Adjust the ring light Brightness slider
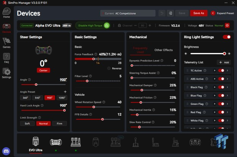Viewport: 237px width, 157px height. pyautogui.click(x=224, y=53)
